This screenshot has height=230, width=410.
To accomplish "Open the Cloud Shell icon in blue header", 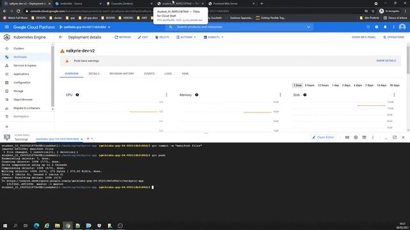I will pyautogui.click(x=368, y=27).
